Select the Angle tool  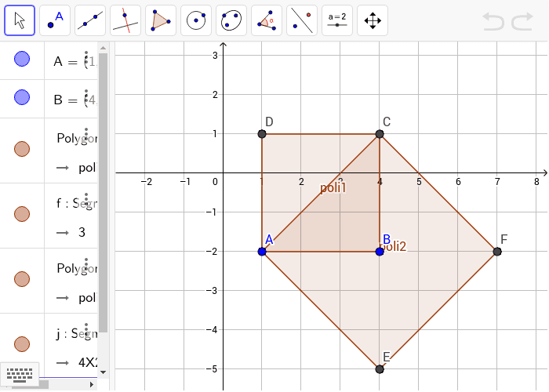tap(267, 20)
